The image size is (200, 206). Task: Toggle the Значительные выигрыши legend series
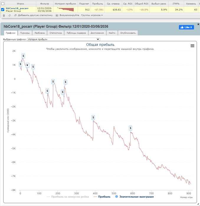(135, 197)
